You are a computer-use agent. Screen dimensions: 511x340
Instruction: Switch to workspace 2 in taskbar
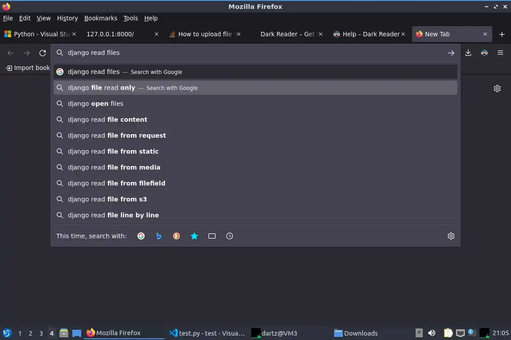(x=30, y=333)
